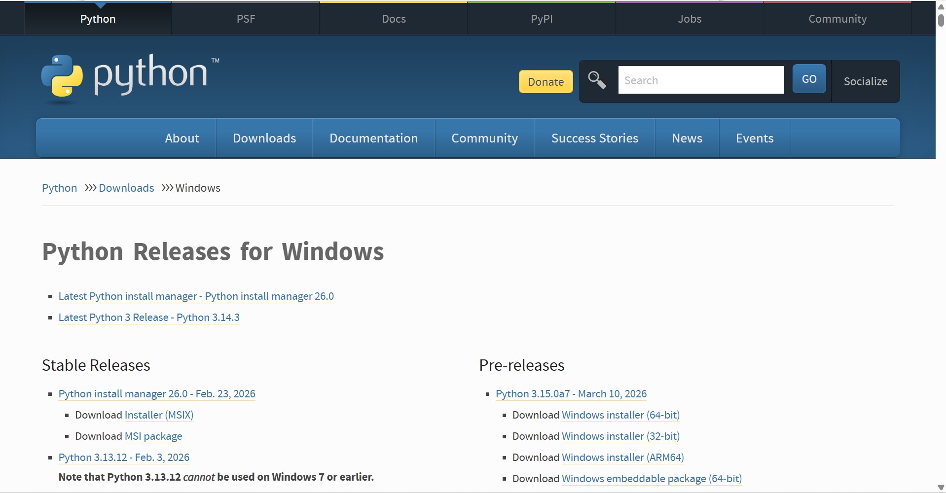Click the Python logo in the header
The height and width of the screenshot is (493, 946).
130,76
